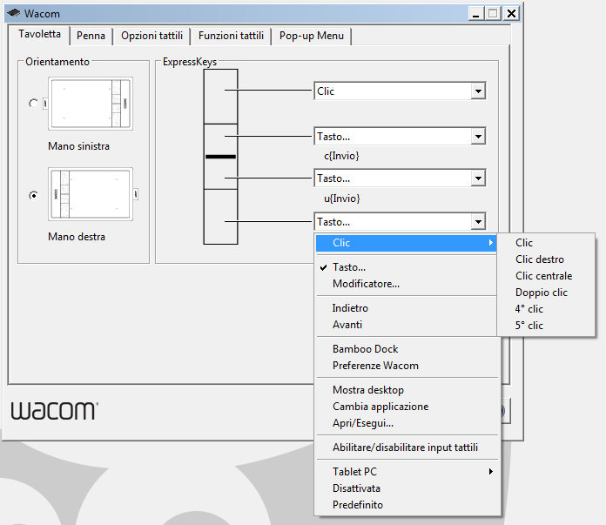The image size is (606, 525).
Task: Open the Funzioni tattili tab
Action: coord(231,36)
